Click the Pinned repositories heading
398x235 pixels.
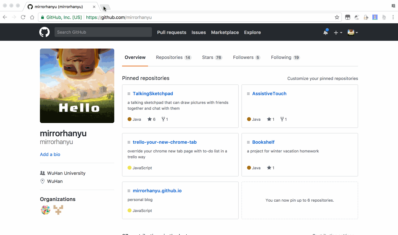click(146, 78)
